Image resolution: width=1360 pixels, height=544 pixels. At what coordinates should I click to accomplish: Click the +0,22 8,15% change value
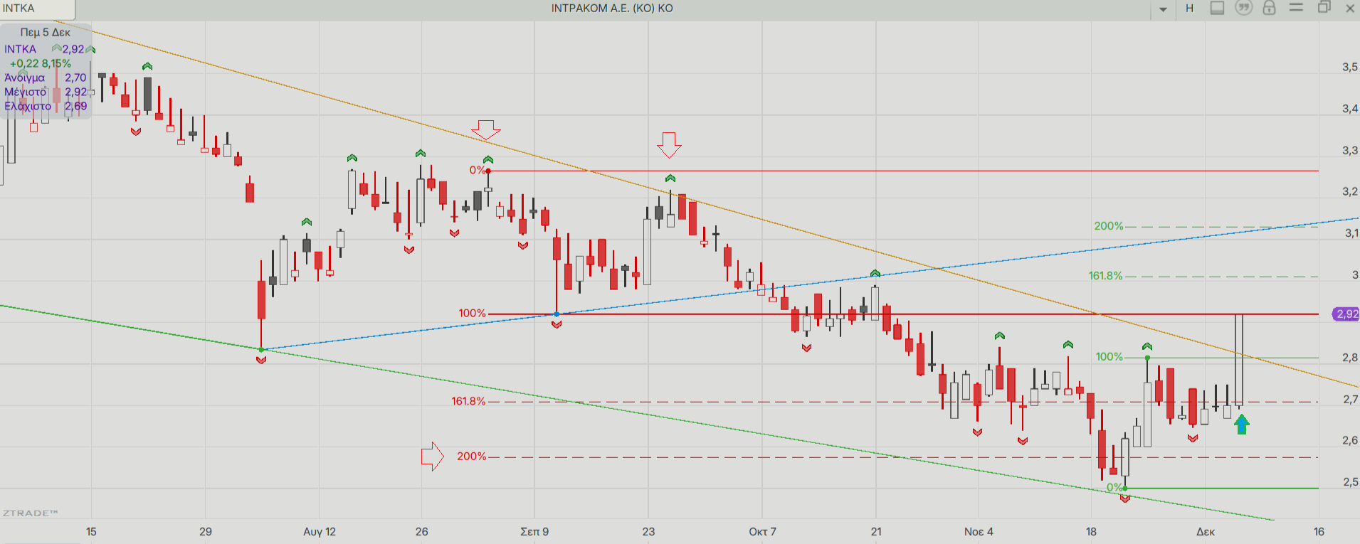tap(41, 63)
